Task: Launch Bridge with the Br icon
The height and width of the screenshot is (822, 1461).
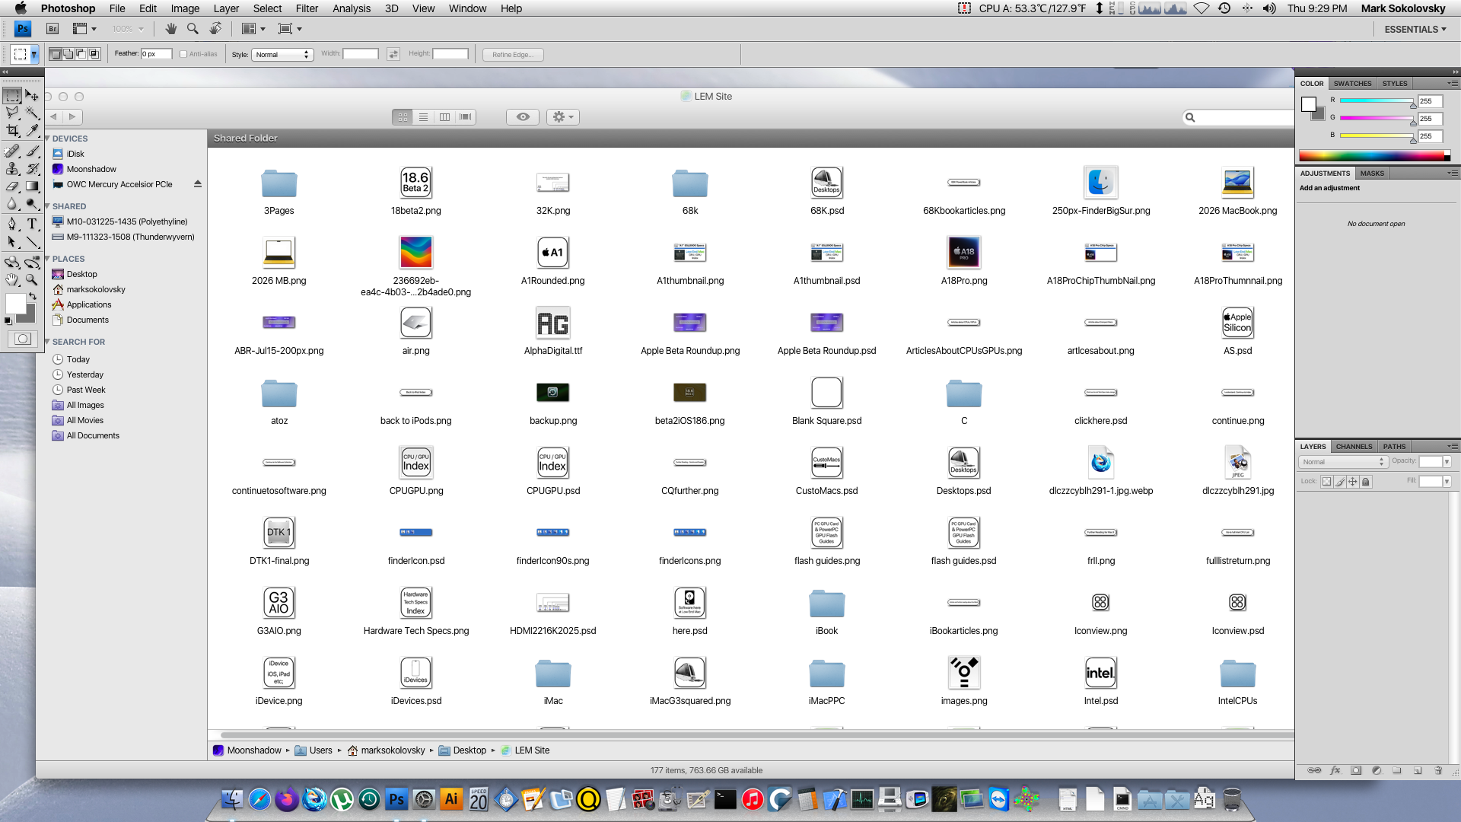Action: (x=53, y=29)
